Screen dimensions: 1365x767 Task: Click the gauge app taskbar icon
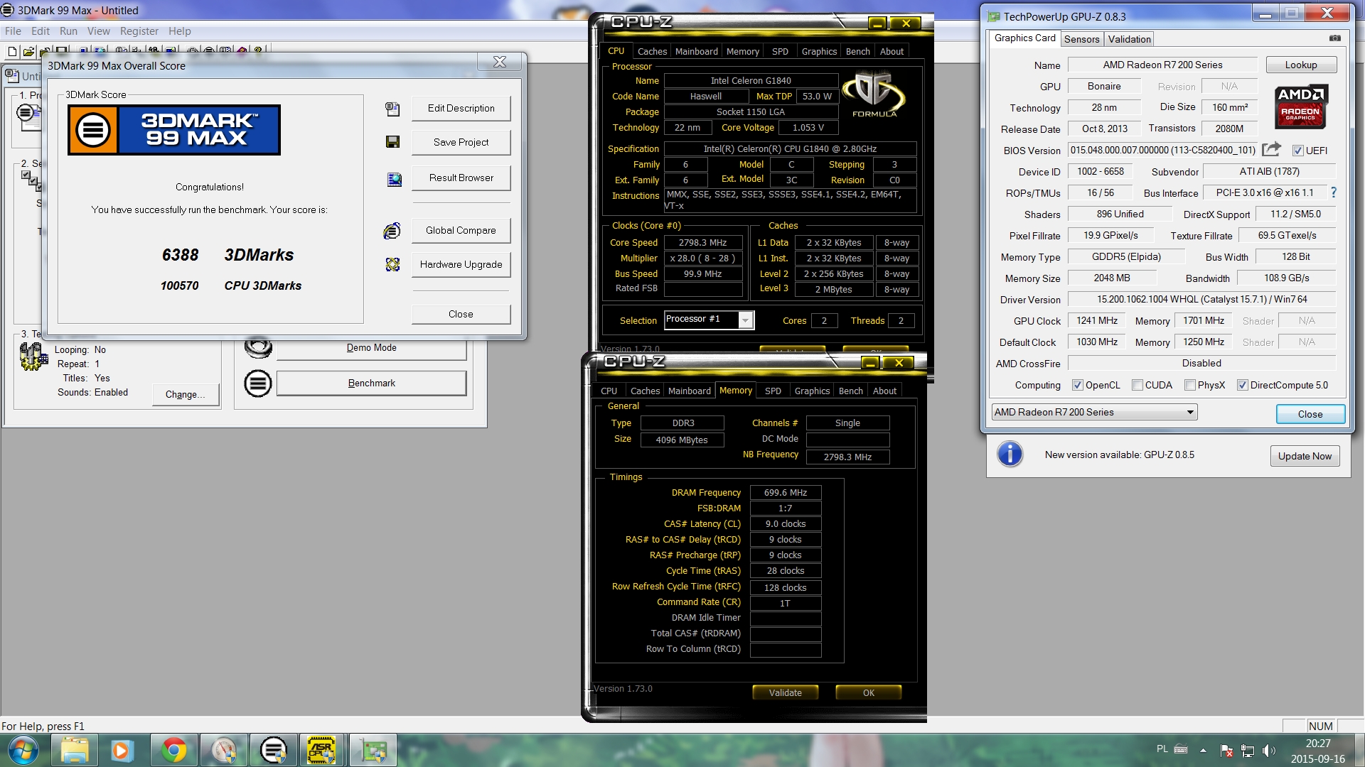click(224, 750)
